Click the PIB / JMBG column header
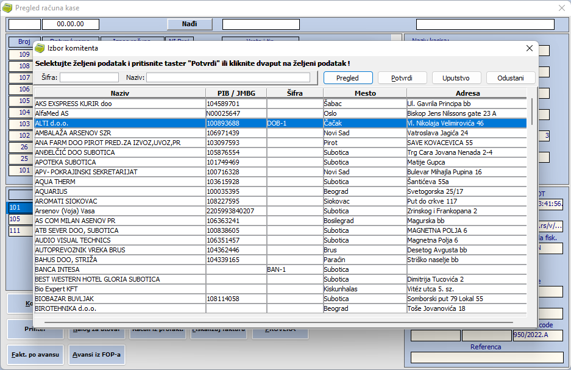 [236, 93]
